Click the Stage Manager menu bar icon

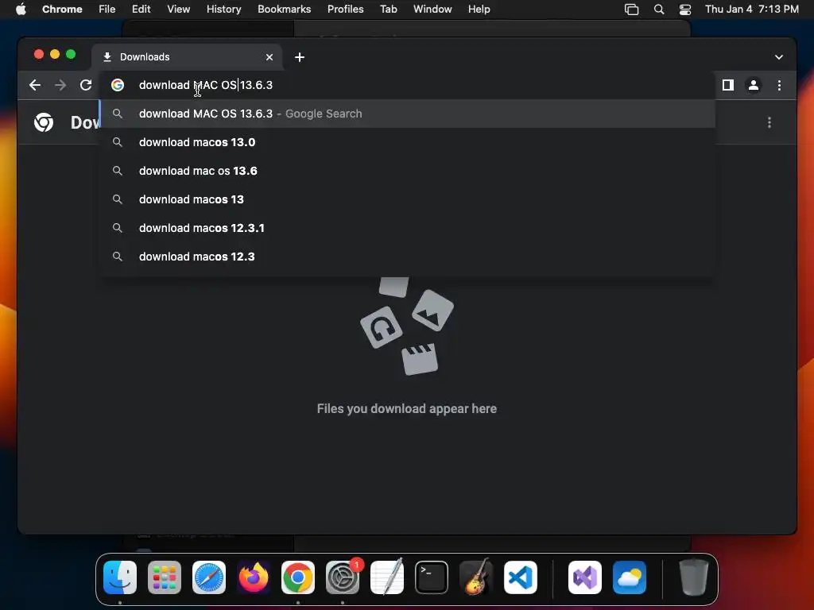pyautogui.click(x=631, y=10)
